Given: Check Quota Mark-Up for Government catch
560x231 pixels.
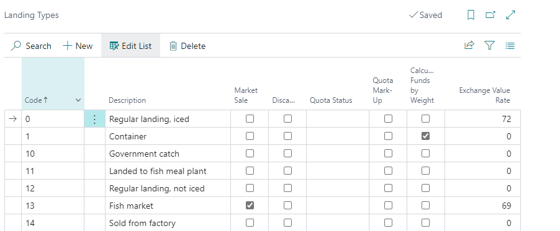Looking at the screenshot, I should click(x=388, y=154).
